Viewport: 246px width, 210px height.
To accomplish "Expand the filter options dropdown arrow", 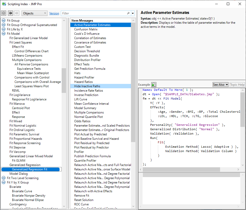I will click(x=133, y=13).
